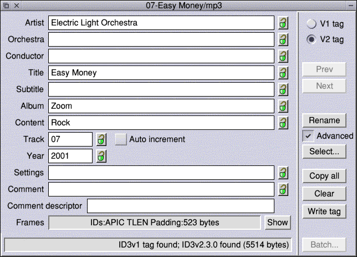Toggle the padlock icon beside Comment field
The image size is (357, 257).
(283, 189)
